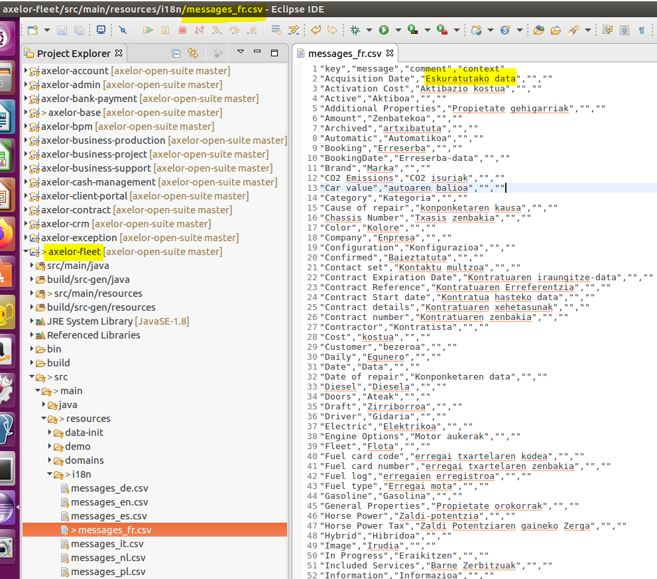Image resolution: width=657 pixels, height=579 pixels.
Task: Click the Run with Coverage icon
Action: coord(413,30)
